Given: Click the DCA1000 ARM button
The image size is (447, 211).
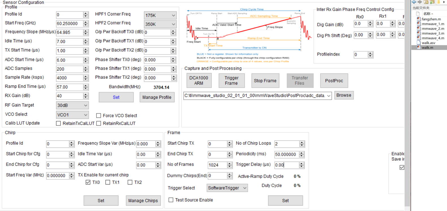Looking at the screenshot, I should tap(199, 81).
